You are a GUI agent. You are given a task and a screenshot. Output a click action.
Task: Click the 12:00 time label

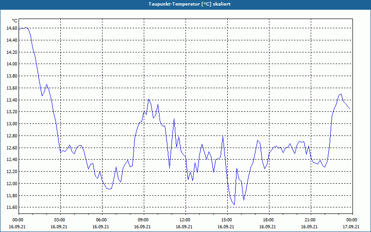coord(185,220)
